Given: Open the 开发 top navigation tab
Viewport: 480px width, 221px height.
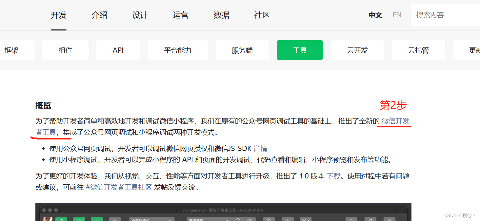Looking at the screenshot, I should pos(59,15).
